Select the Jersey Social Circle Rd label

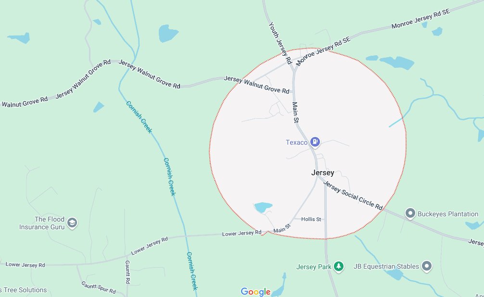point(353,196)
